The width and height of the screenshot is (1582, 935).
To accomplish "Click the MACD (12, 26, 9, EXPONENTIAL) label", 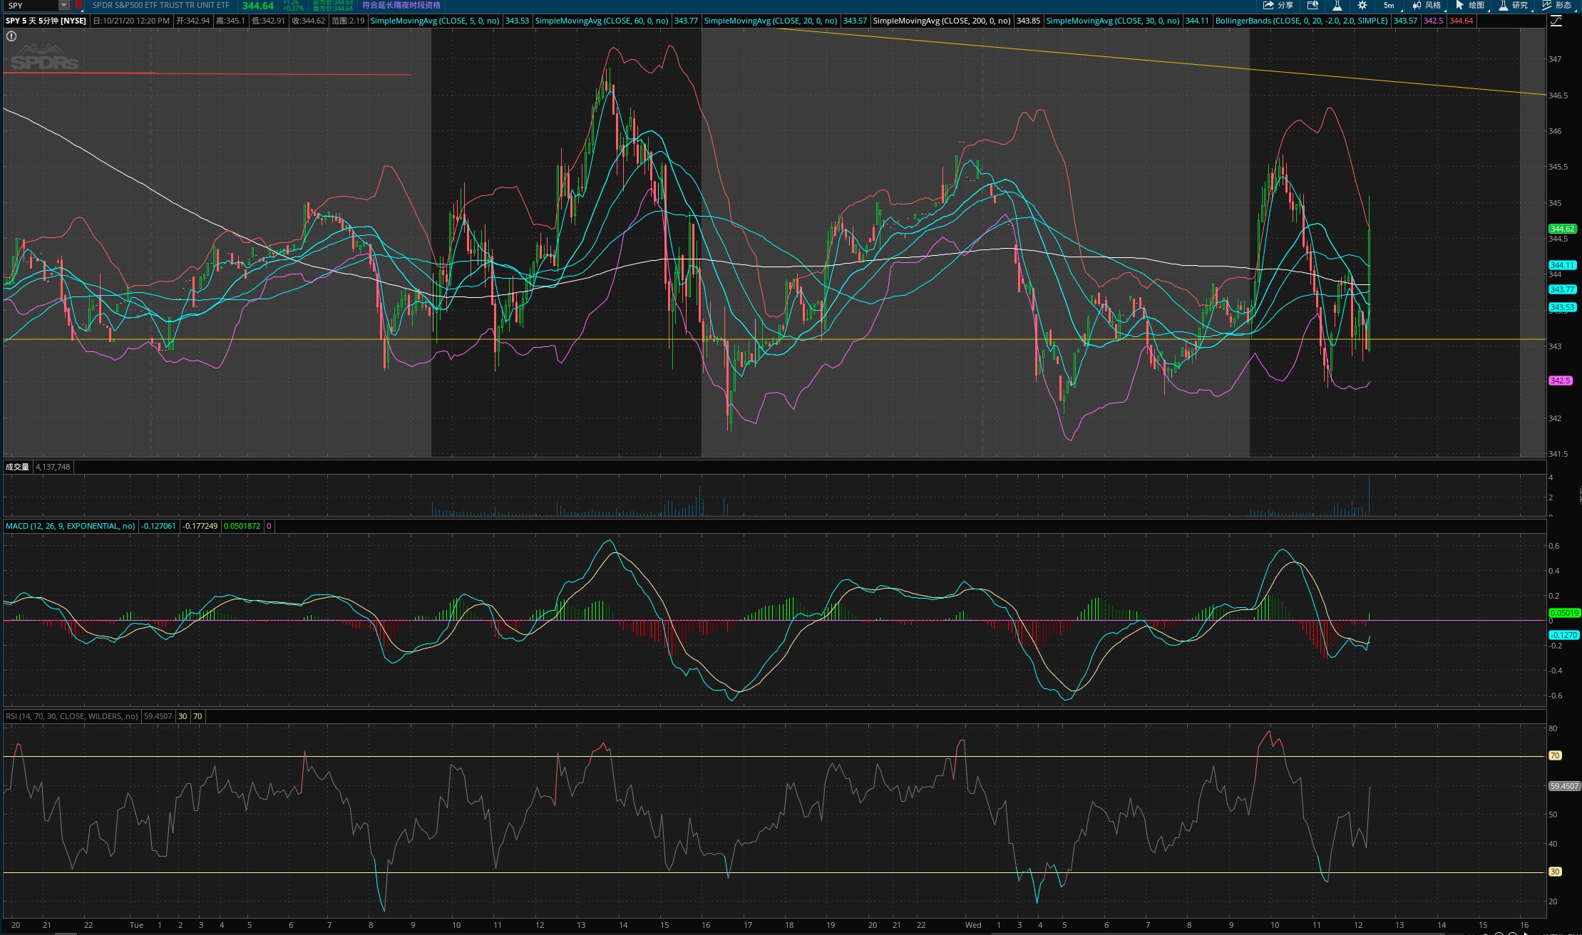I will pyautogui.click(x=70, y=526).
